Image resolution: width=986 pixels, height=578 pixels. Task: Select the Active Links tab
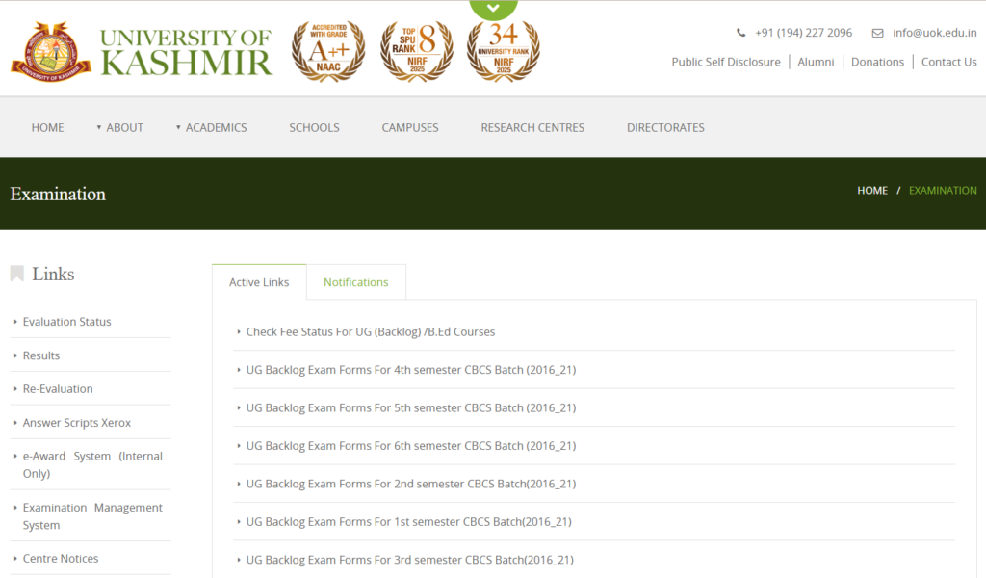tap(259, 282)
